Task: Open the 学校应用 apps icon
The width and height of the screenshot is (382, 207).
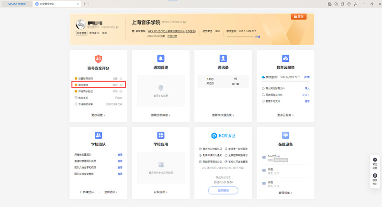Action: pos(160,135)
